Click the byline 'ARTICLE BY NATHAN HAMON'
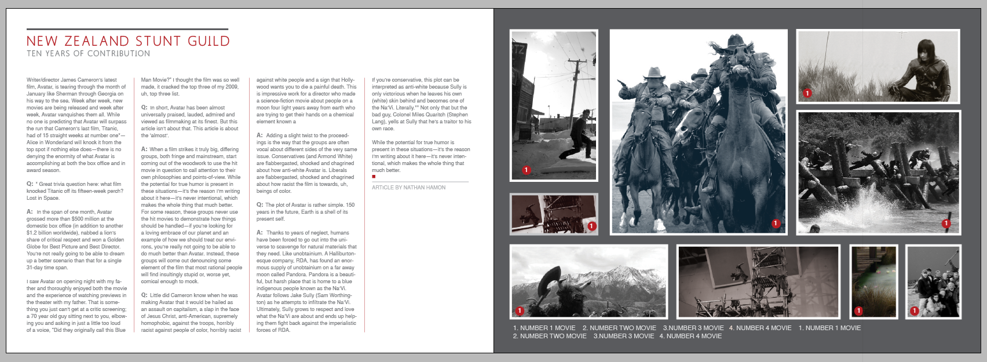This screenshot has height=362, width=987. 409,188
